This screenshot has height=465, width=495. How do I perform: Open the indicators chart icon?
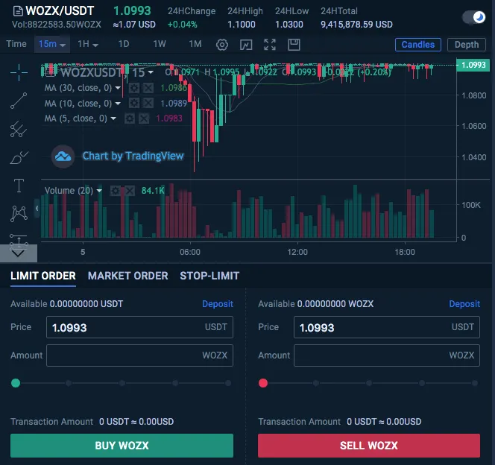[x=246, y=45]
